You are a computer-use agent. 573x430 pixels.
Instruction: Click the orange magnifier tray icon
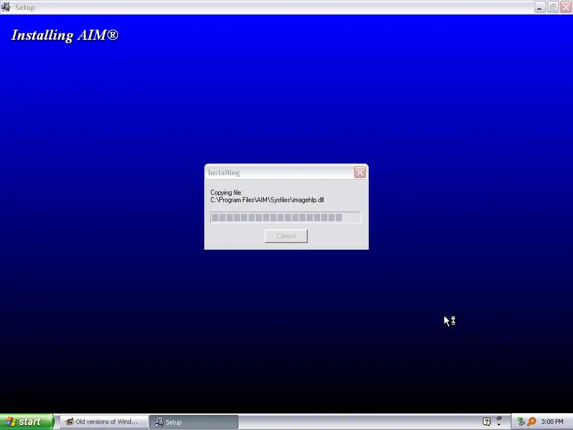532,422
